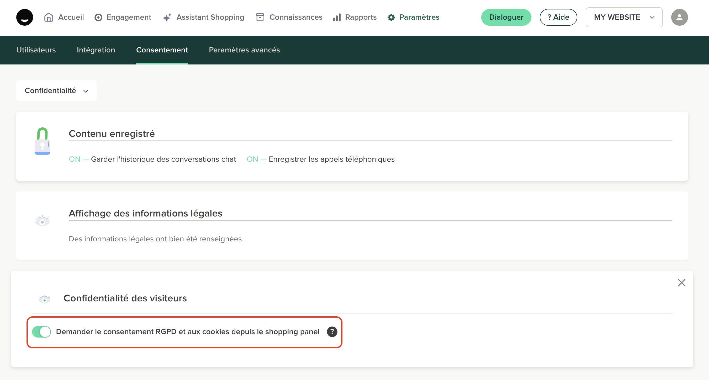The width and height of the screenshot is (709, 380).
Task: Click the Paramètres gear icon
Action: [391, 17]
